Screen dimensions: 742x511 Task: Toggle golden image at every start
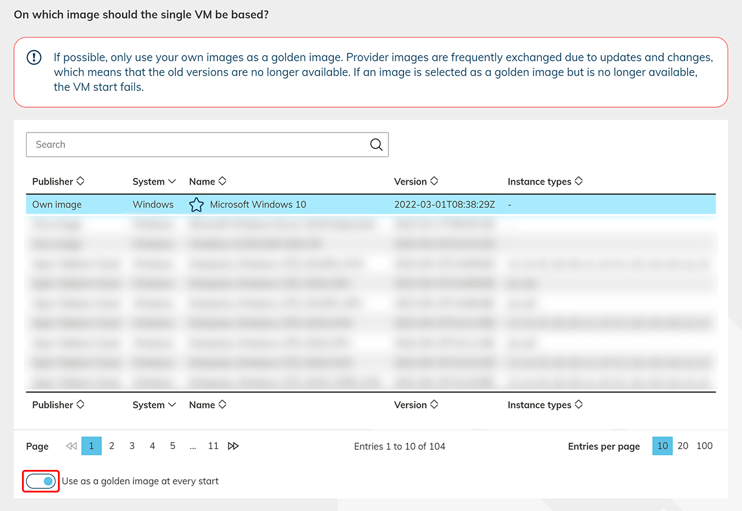41,481
